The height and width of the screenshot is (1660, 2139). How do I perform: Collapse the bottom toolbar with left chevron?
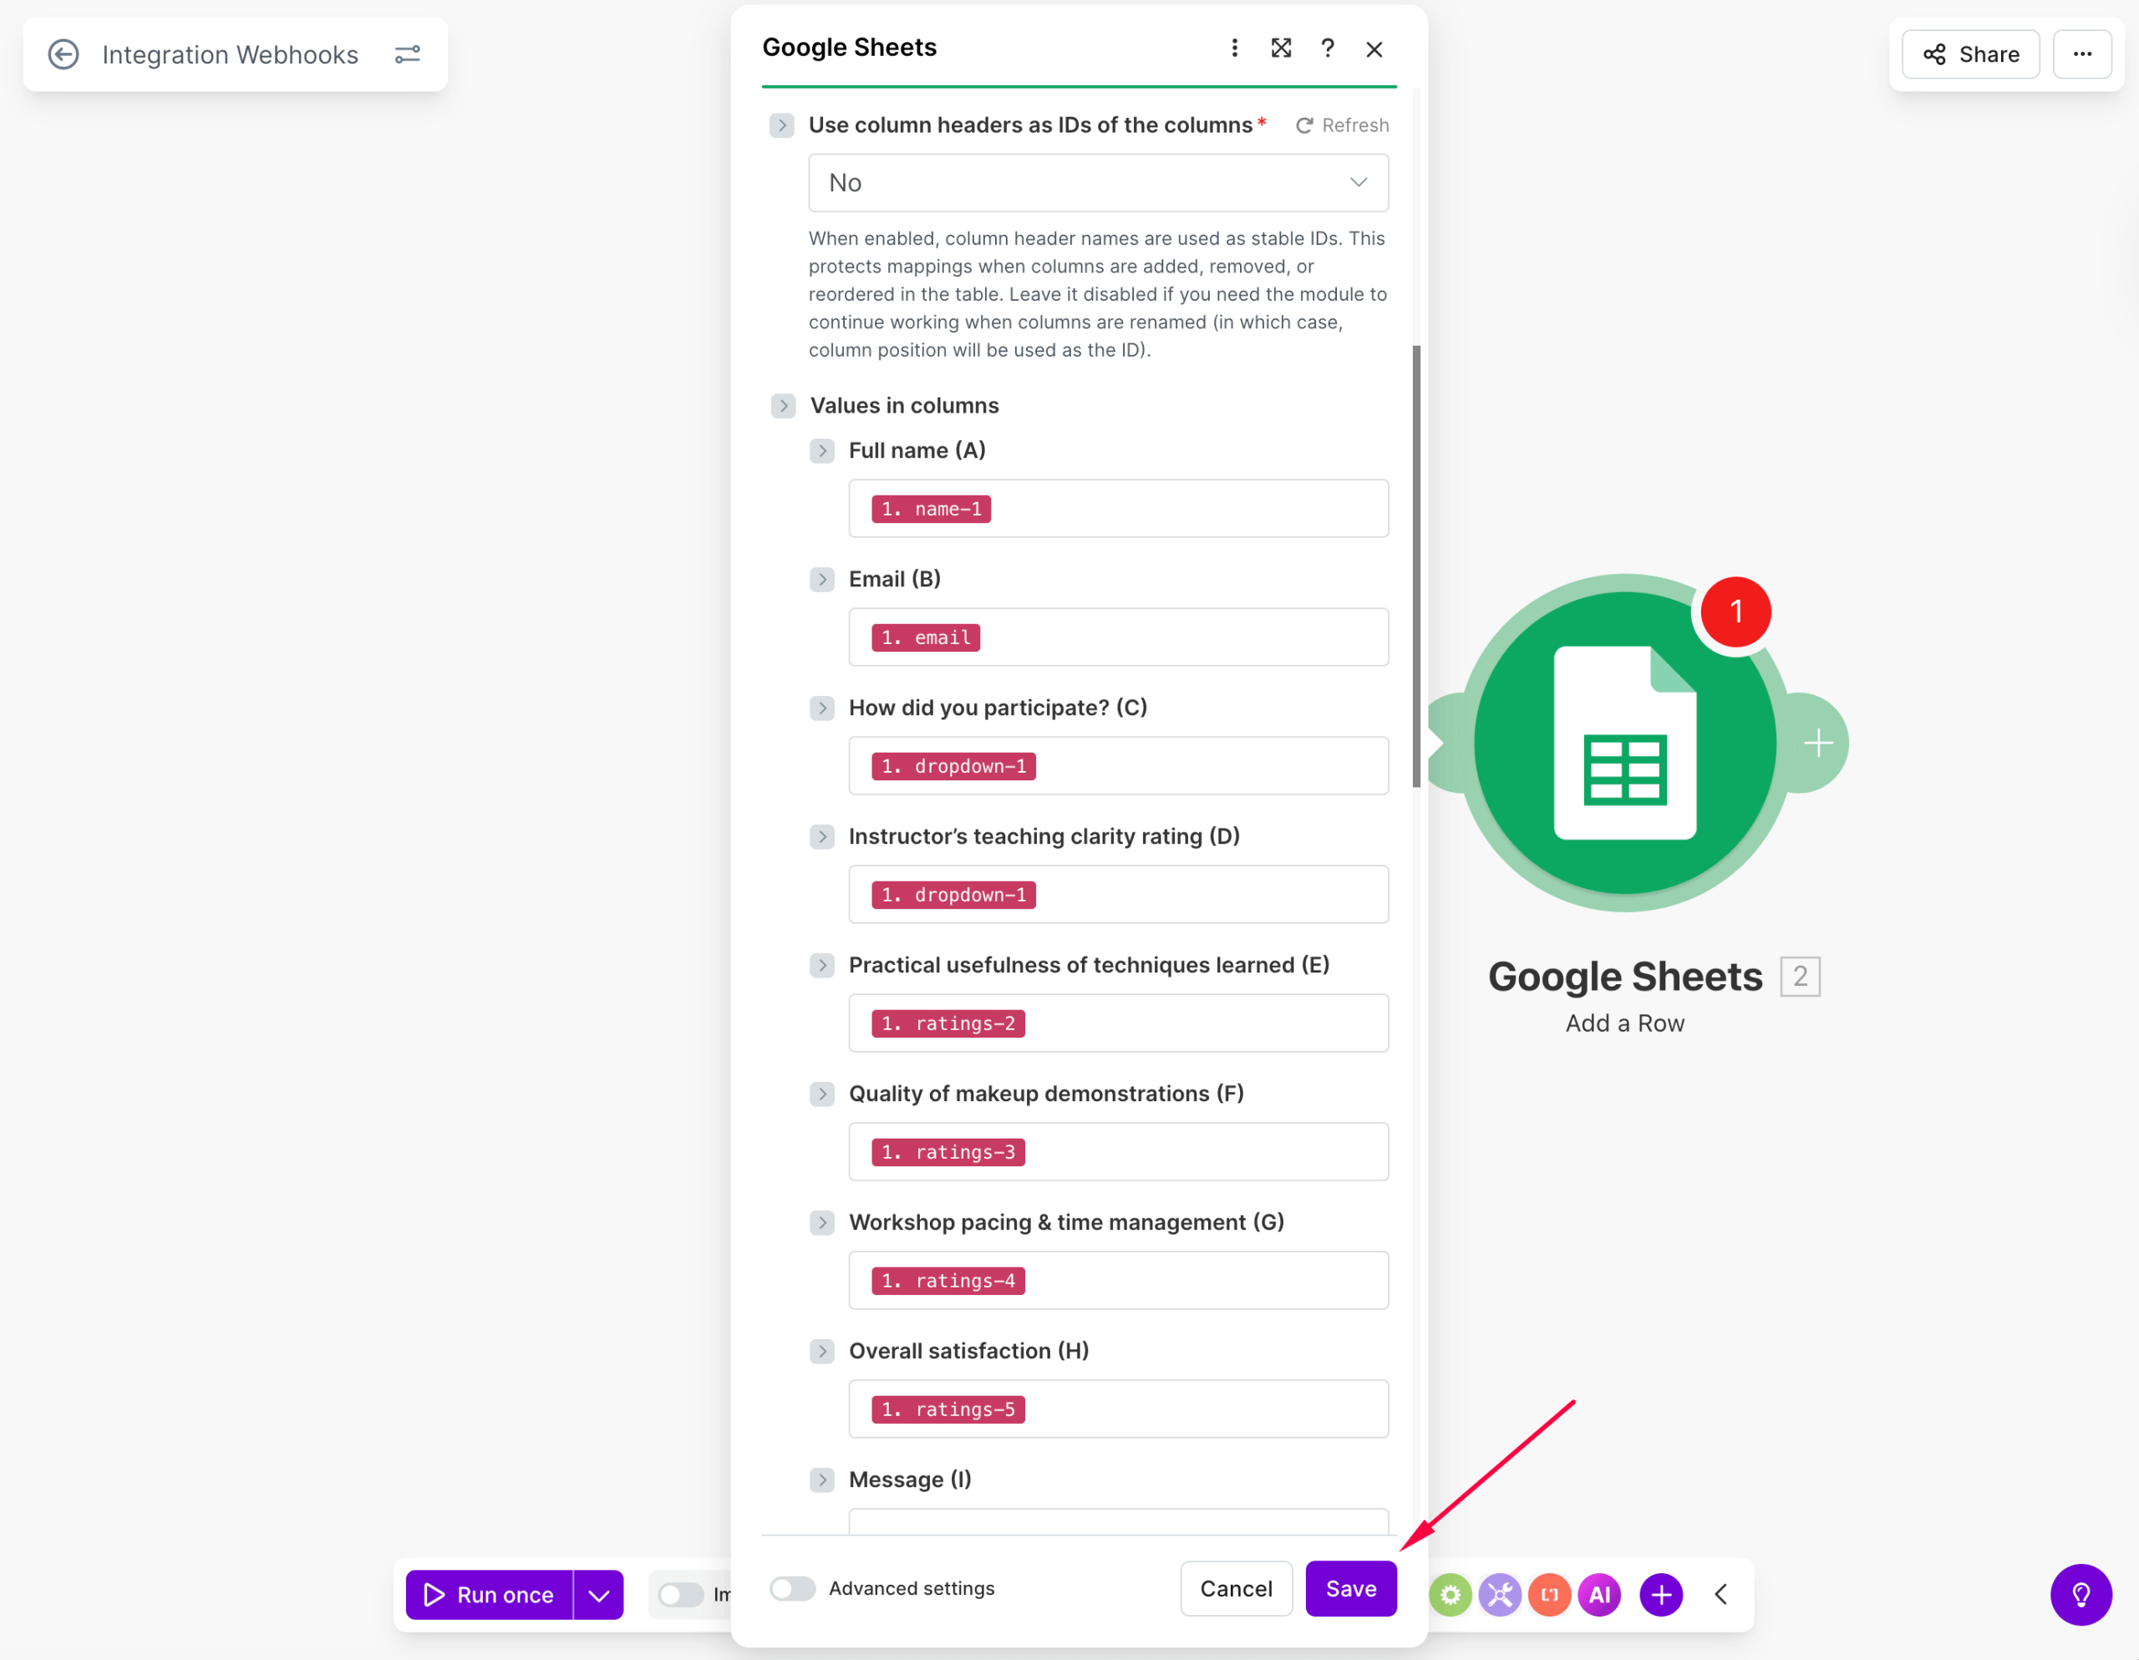(1720, 1596)
